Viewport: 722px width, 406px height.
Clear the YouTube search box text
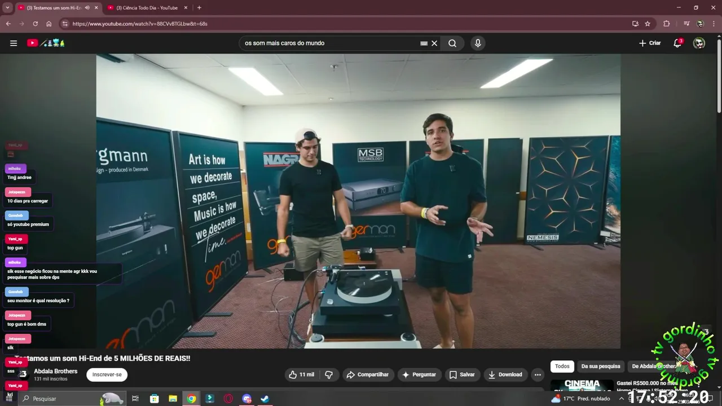(434, 43)
